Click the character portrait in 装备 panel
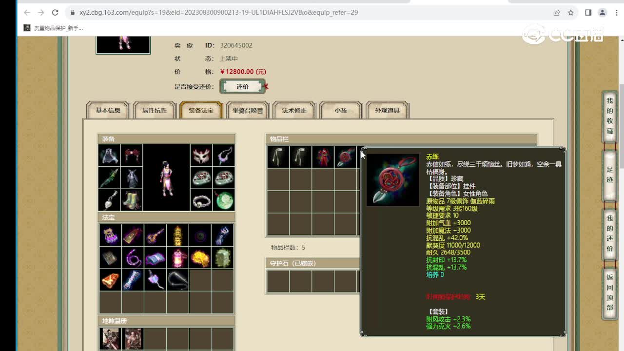 (x=166, y=178)
